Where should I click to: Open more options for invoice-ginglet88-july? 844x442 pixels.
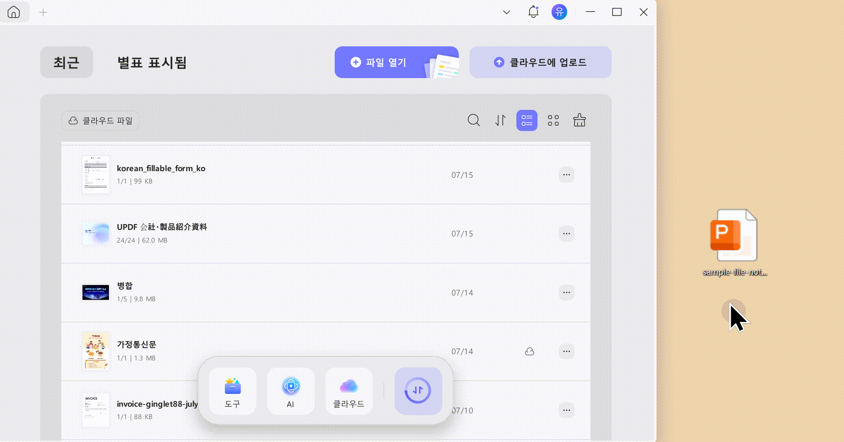566,410
